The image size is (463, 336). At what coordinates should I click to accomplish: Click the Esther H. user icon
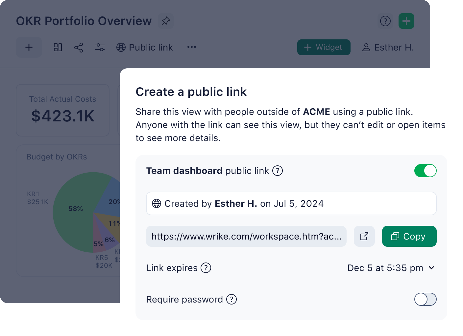pos(366,47)
